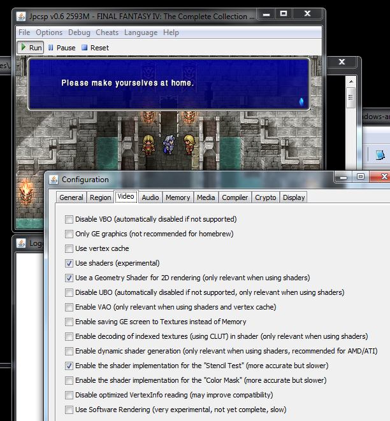Switch to the Memory tab
The height and width of the screenshot is (421, 390).
(x=178, y=197)
